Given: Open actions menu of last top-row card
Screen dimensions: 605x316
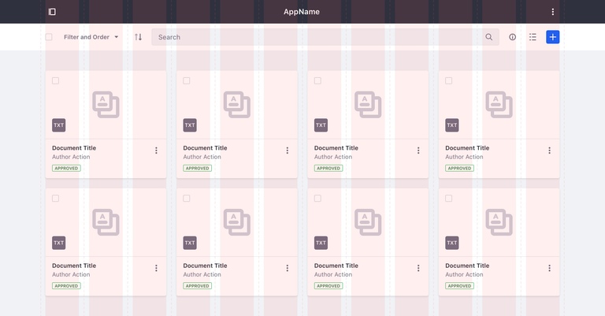Looking at the screenshot, I should point(549,151).
